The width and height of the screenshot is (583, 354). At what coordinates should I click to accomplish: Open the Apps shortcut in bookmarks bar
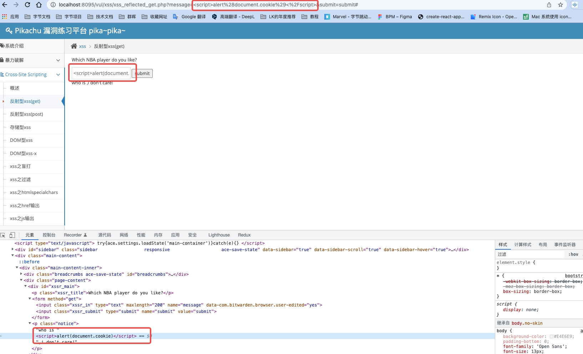(10, 16)
